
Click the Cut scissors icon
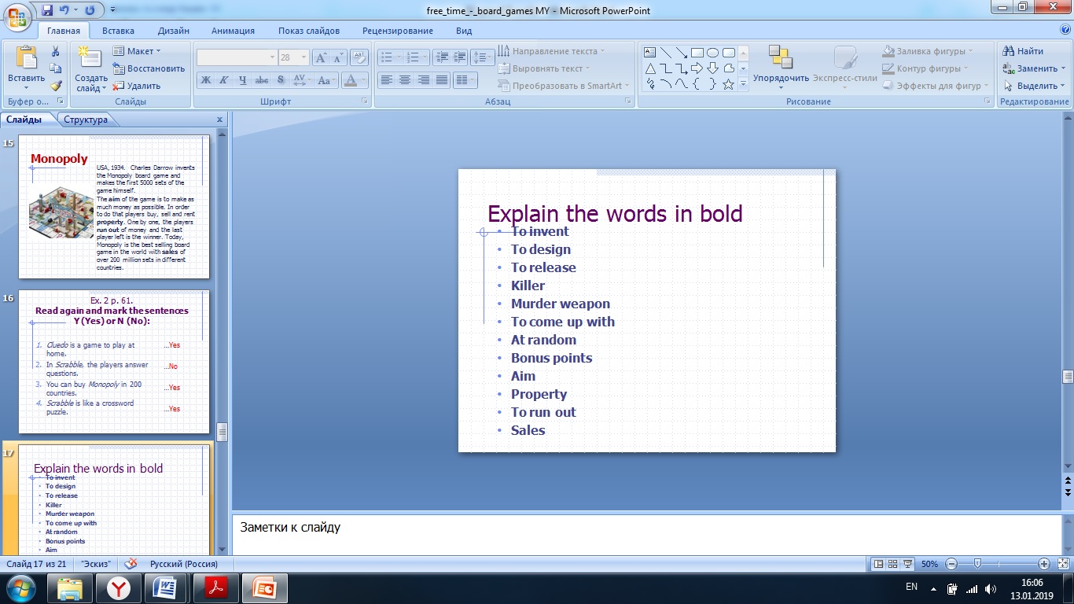56,51
